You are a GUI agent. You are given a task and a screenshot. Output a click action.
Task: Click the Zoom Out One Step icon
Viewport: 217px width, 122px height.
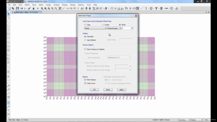(x=56, y=8)
